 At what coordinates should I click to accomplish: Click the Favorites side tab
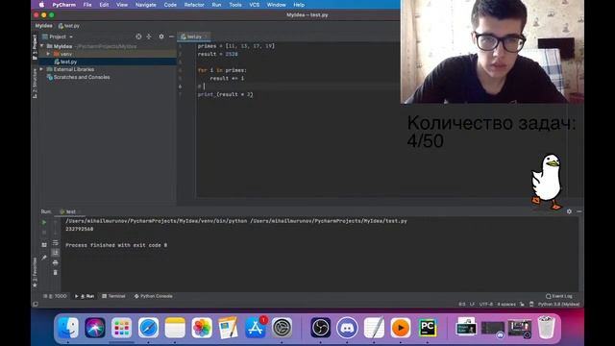coord(35,273)
